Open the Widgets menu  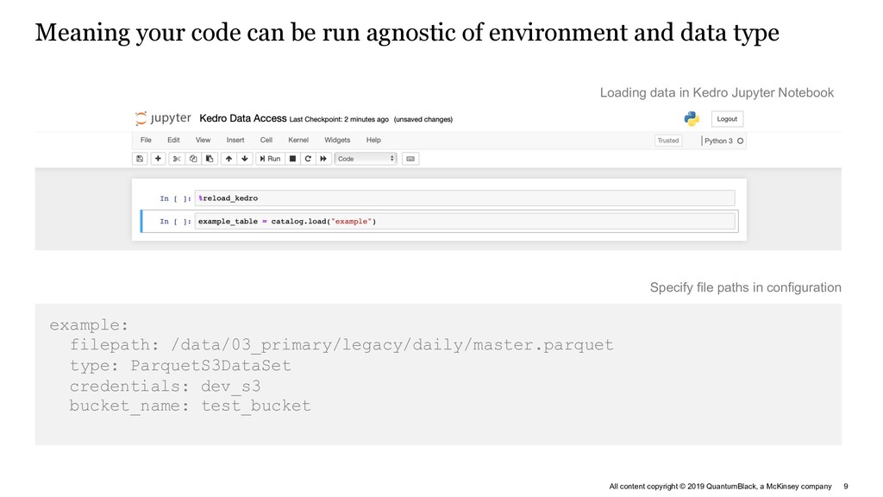coord(337,140)
